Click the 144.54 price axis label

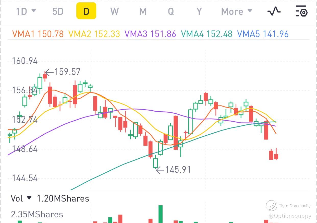[25, 178]
